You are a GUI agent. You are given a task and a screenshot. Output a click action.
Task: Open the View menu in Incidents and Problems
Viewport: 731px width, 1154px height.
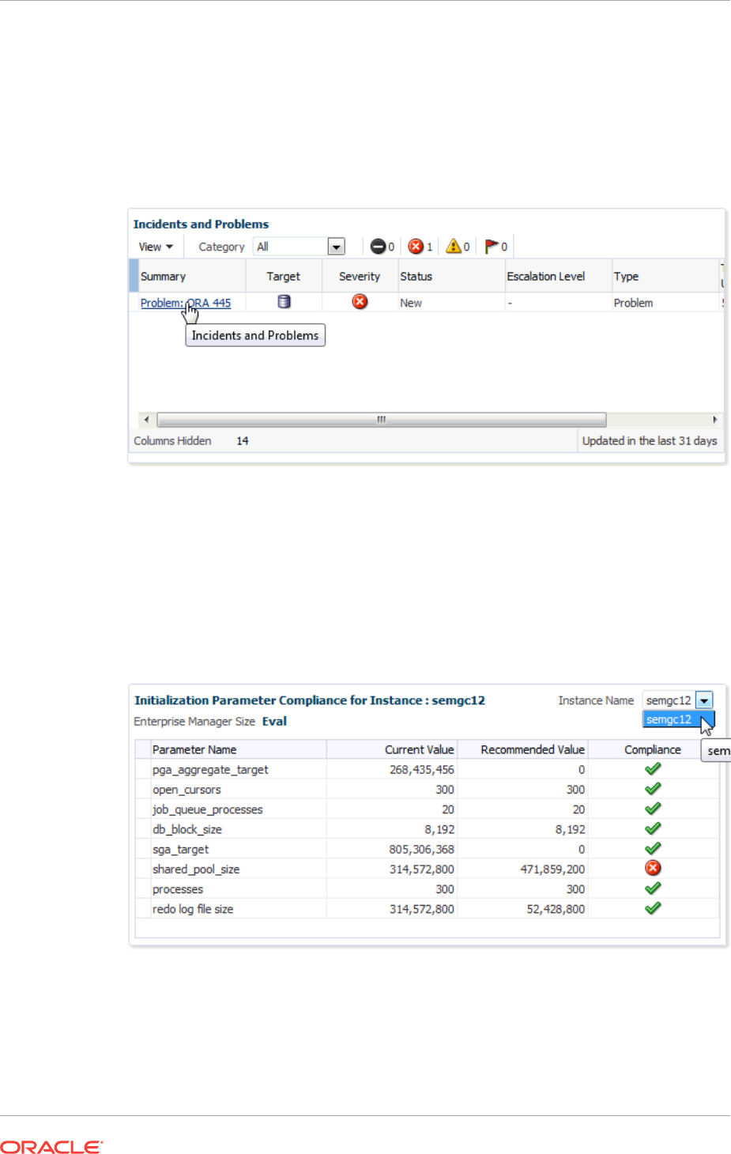[x=156, y=247]
